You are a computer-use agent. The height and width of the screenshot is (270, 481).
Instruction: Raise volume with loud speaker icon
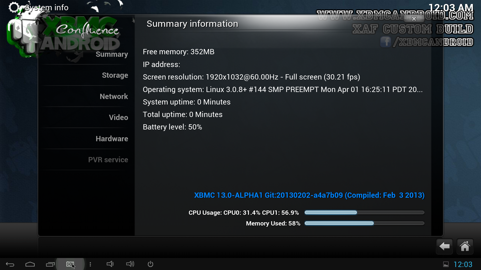(x=130, y=264)
